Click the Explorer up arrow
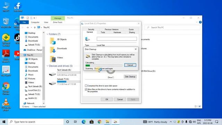 click(35, 27)
